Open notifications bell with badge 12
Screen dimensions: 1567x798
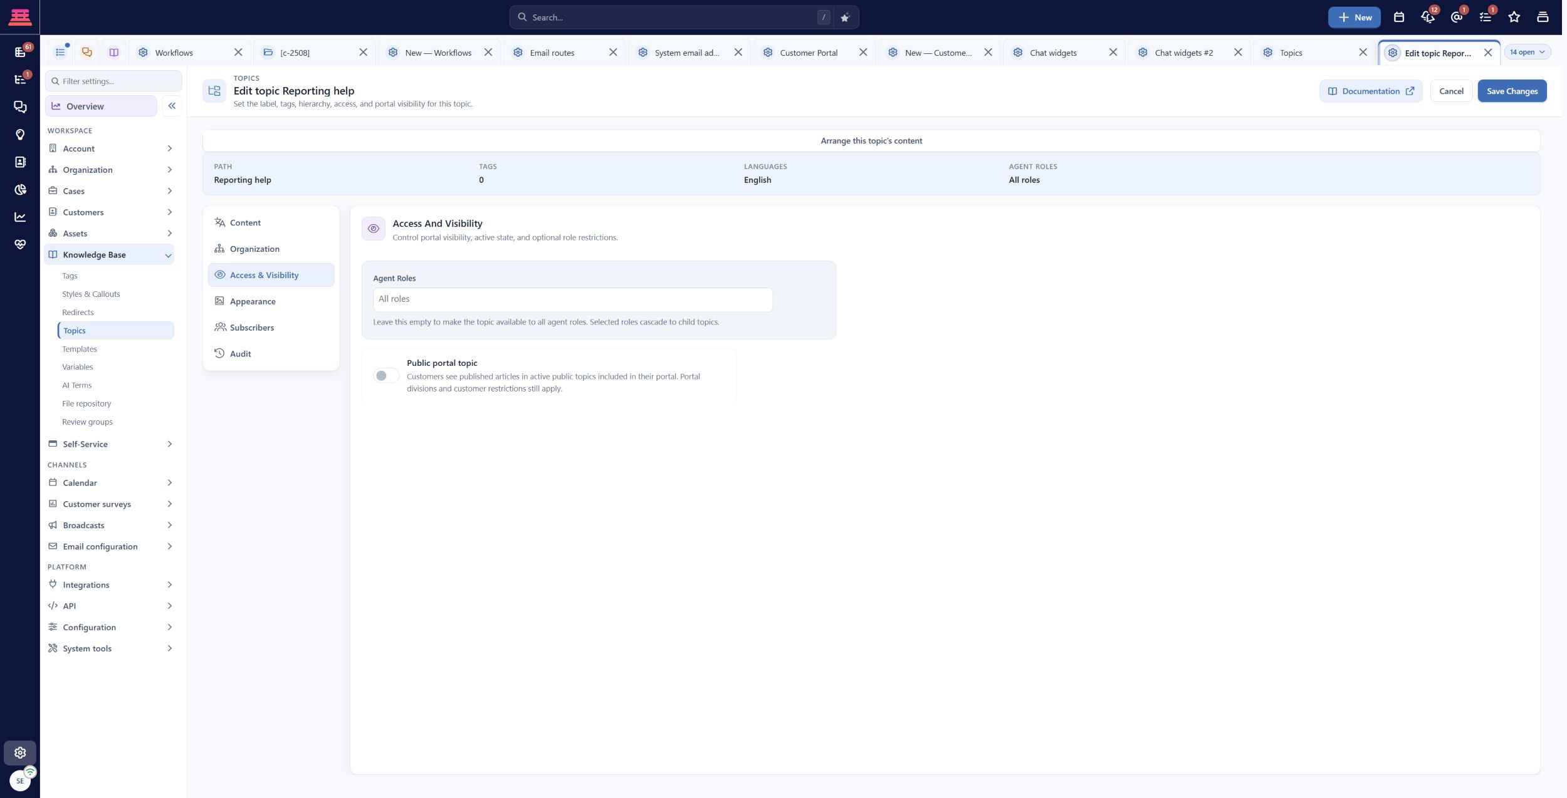[x=1428, y=18]
